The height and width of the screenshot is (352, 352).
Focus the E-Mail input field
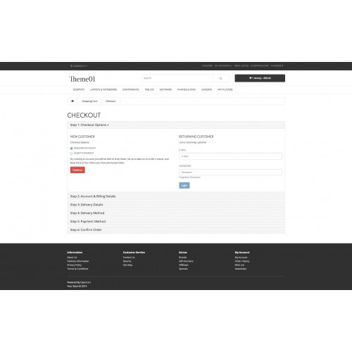[x=230, y=156]
